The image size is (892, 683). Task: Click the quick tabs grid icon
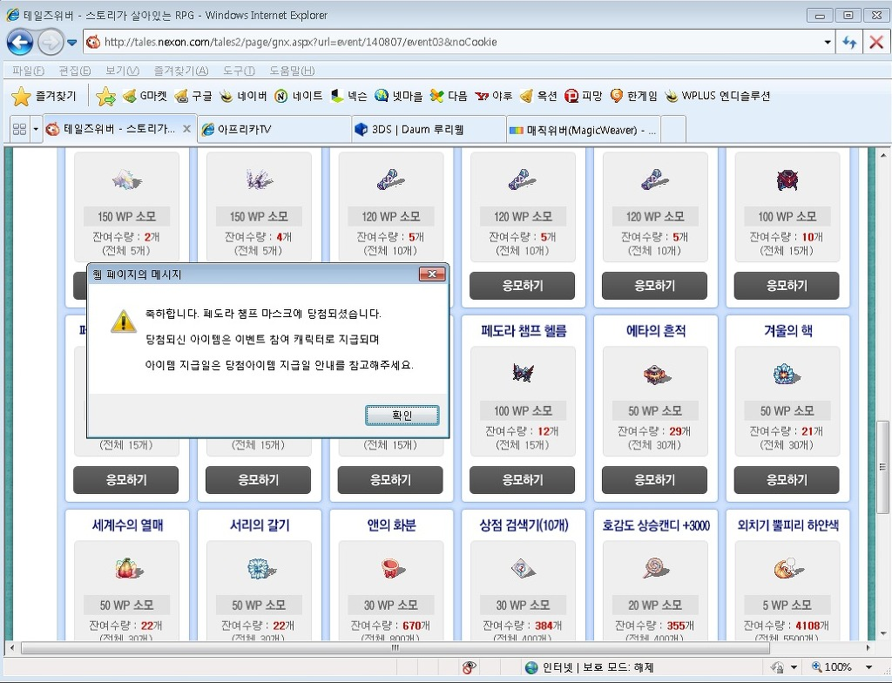19,129
